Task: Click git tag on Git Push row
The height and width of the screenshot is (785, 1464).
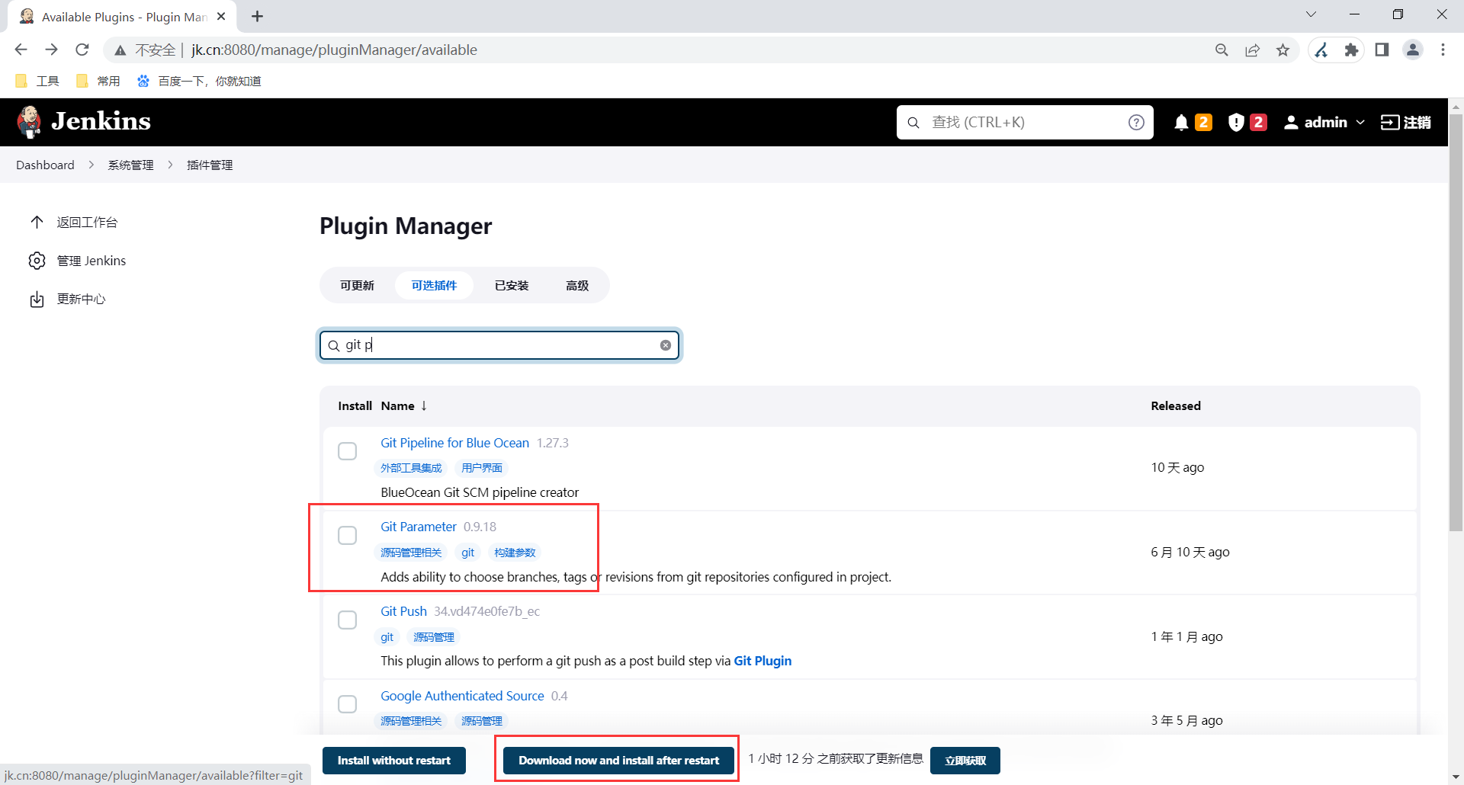Action: [x=387, y=637]
